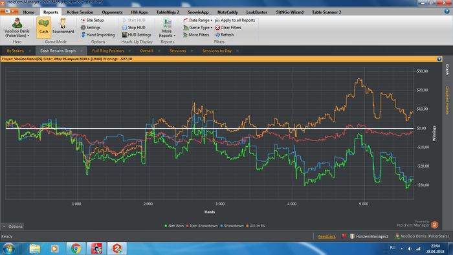Click Clear Filters
The height and width of the screenshot is (255, 453).
pos(228,27)
